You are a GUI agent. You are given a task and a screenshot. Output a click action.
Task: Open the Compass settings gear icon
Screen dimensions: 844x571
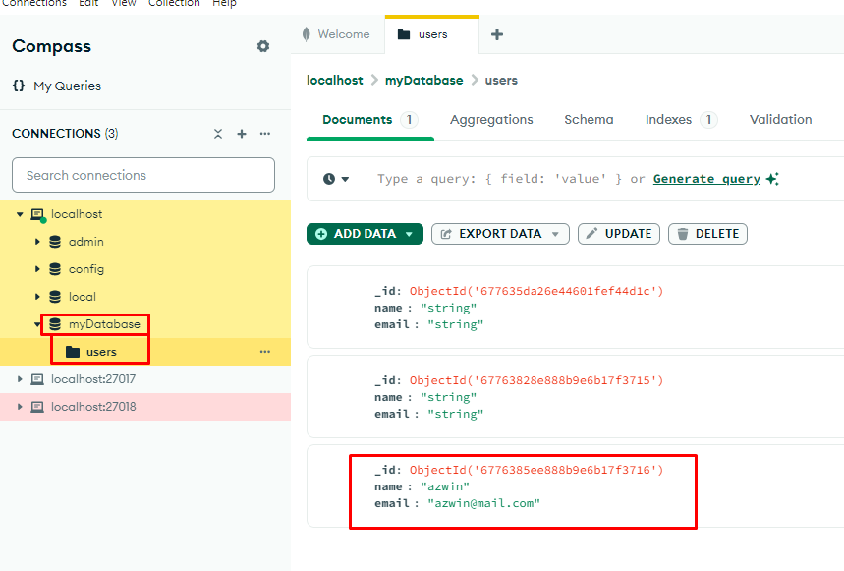263,46
